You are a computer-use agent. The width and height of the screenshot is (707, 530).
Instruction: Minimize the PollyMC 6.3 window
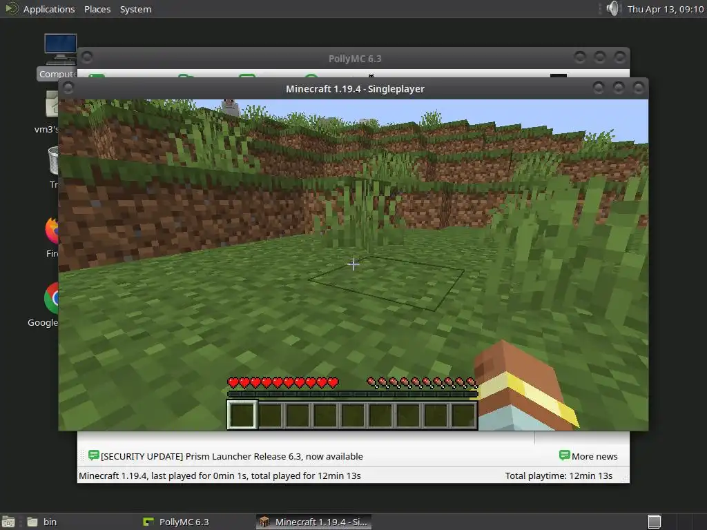580,57
